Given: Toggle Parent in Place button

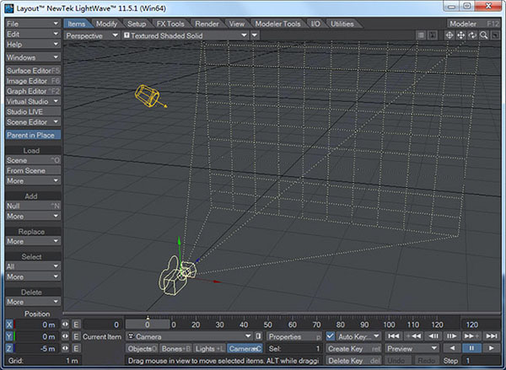Looking at the screenshot, I should coord(33,135).
